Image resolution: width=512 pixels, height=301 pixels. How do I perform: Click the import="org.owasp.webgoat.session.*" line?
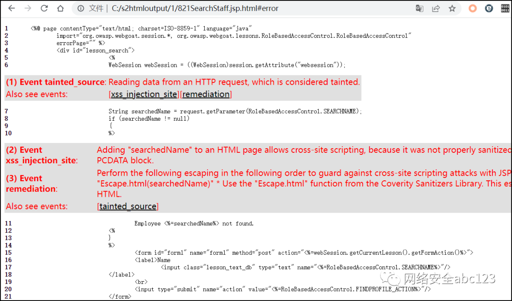(x=234, y=36)
